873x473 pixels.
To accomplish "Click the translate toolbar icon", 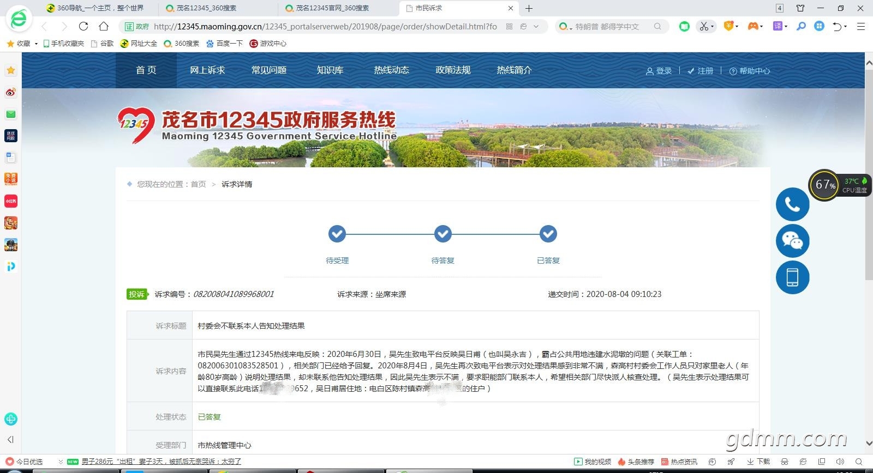I will point(778,26).
